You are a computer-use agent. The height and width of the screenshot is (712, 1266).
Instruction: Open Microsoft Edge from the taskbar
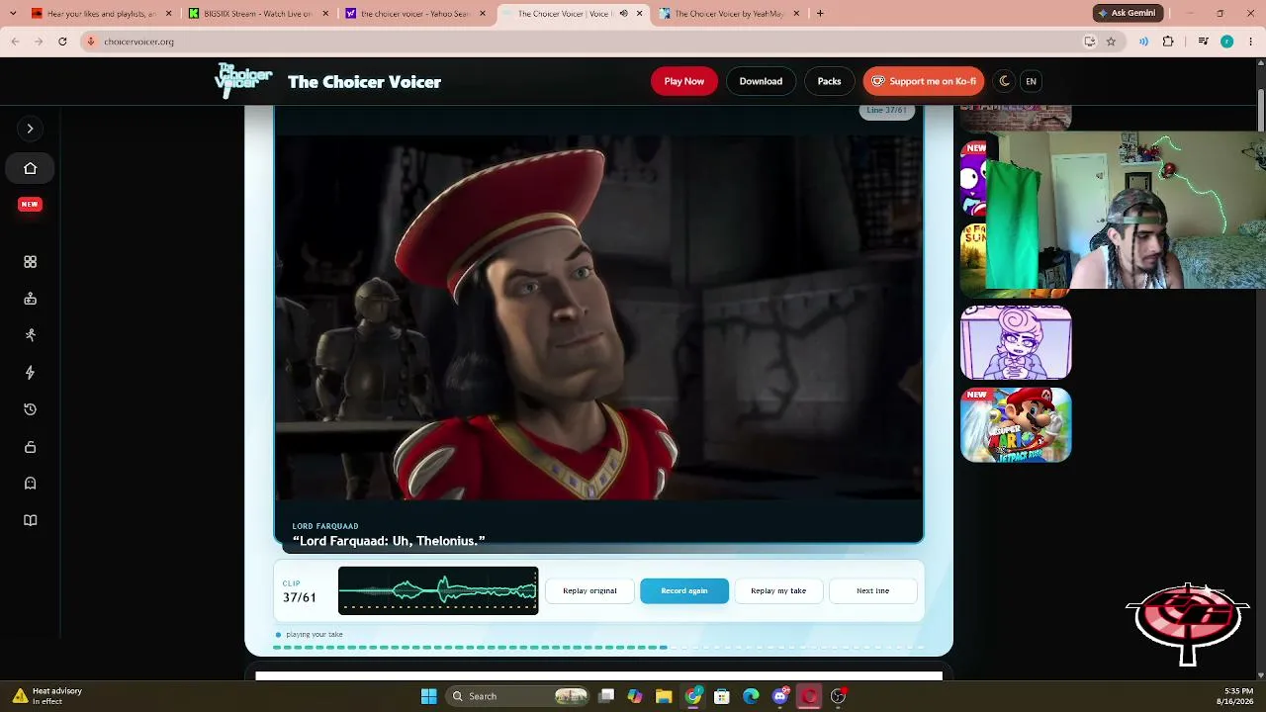(x=751, y=696)
